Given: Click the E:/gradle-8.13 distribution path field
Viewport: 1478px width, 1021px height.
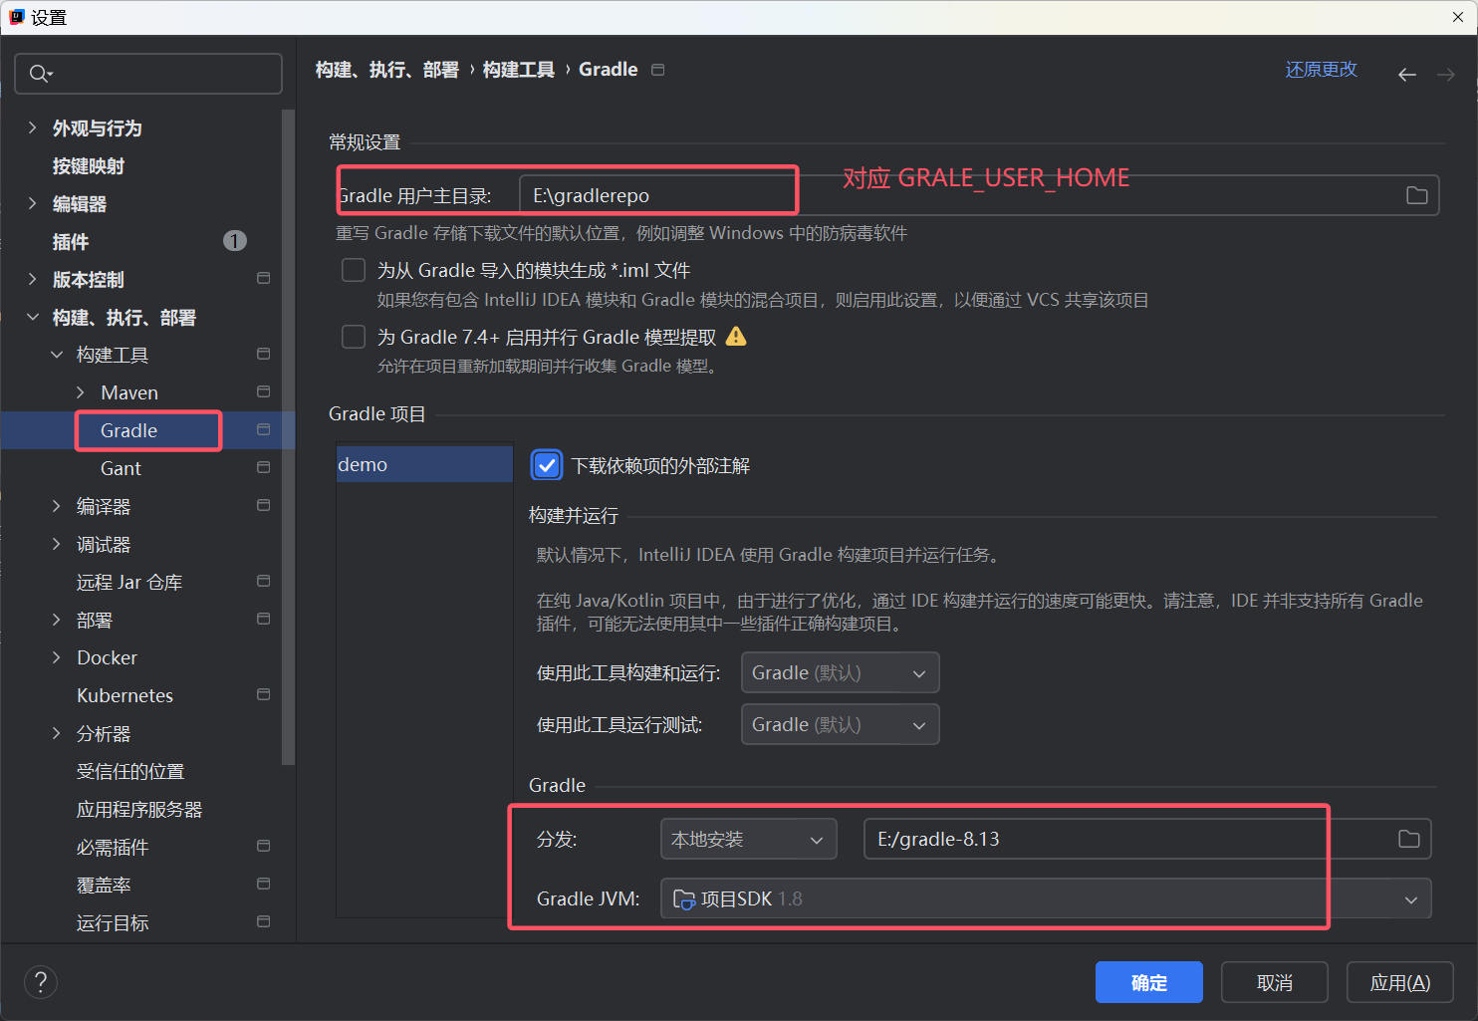Looking at the screenshot, I should point(1147,839).
